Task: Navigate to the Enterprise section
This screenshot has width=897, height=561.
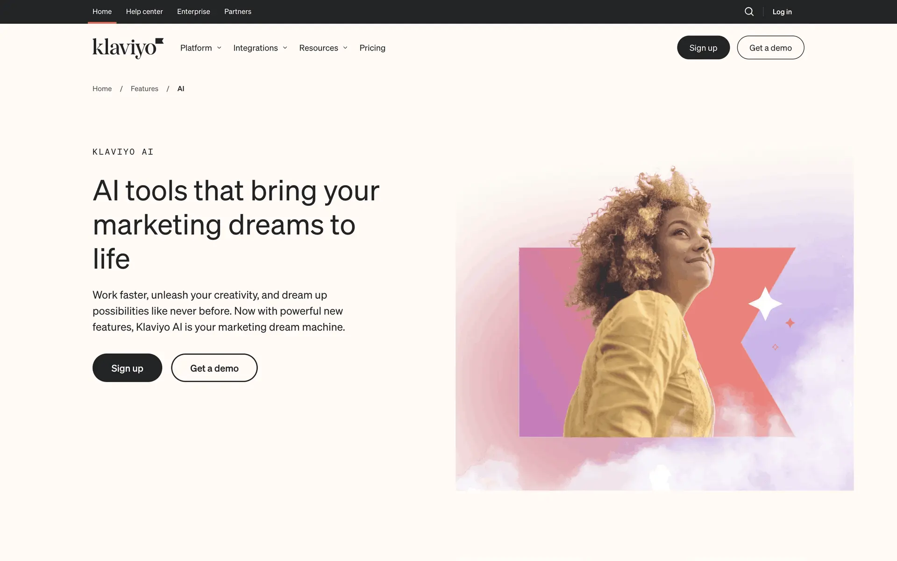Action: [x=193, y=12]
